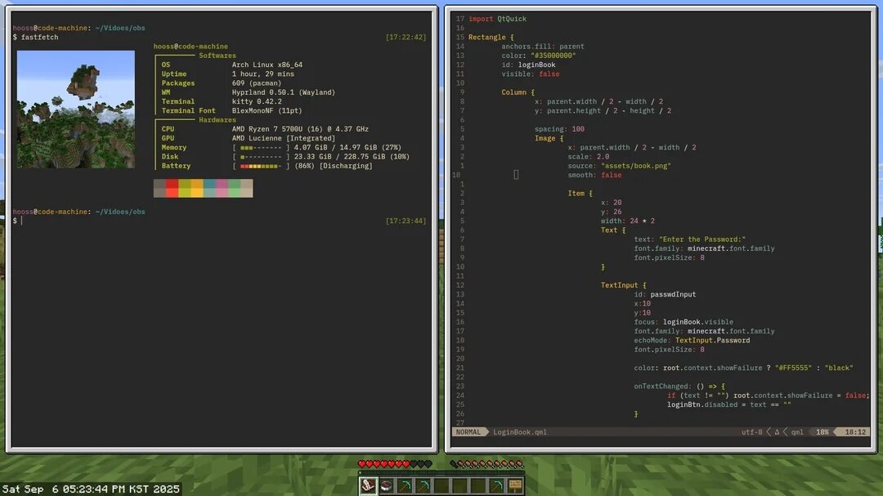Viewport: 883px width, 496px height.
Task: Select the book and quill hotbar item
Action: [x=368, y=485]
